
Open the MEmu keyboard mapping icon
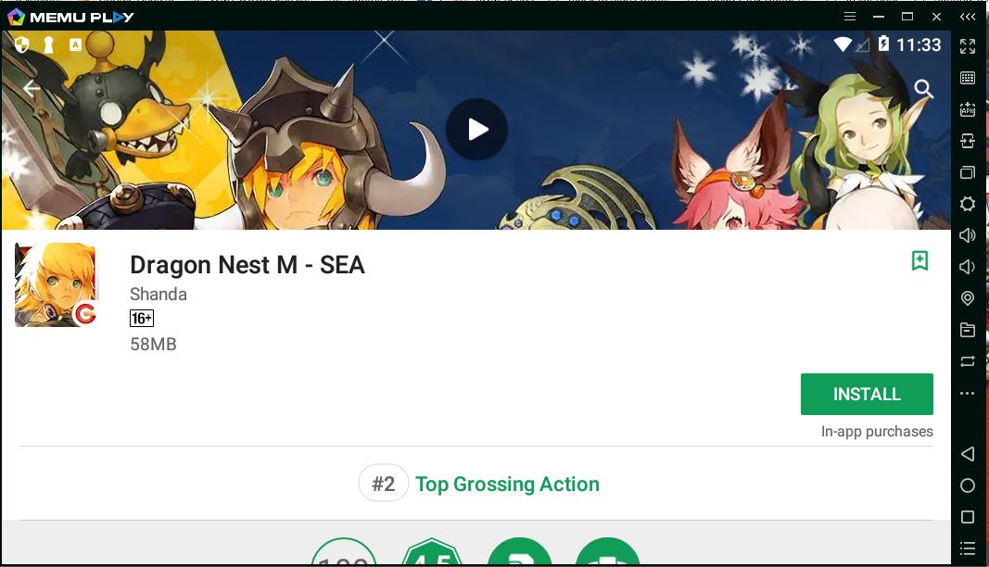[967, 78]
